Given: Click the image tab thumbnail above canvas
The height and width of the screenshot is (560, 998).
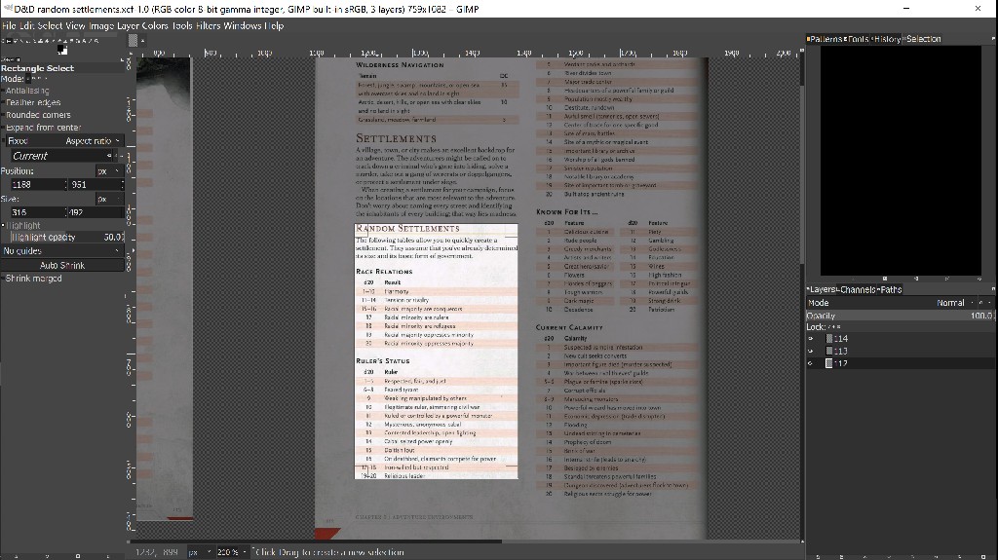Looking at the screenshot, I should [133, 41].
